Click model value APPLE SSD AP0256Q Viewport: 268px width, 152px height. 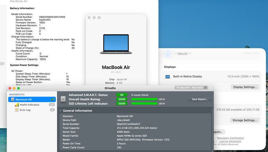pos(143,140)
